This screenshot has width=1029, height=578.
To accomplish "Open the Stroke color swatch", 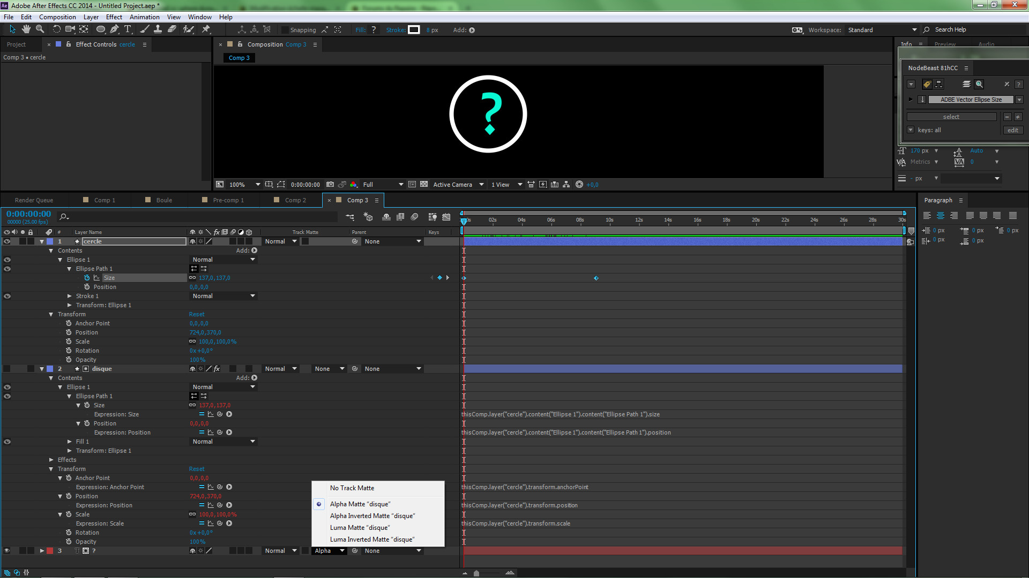I will 414,30.
